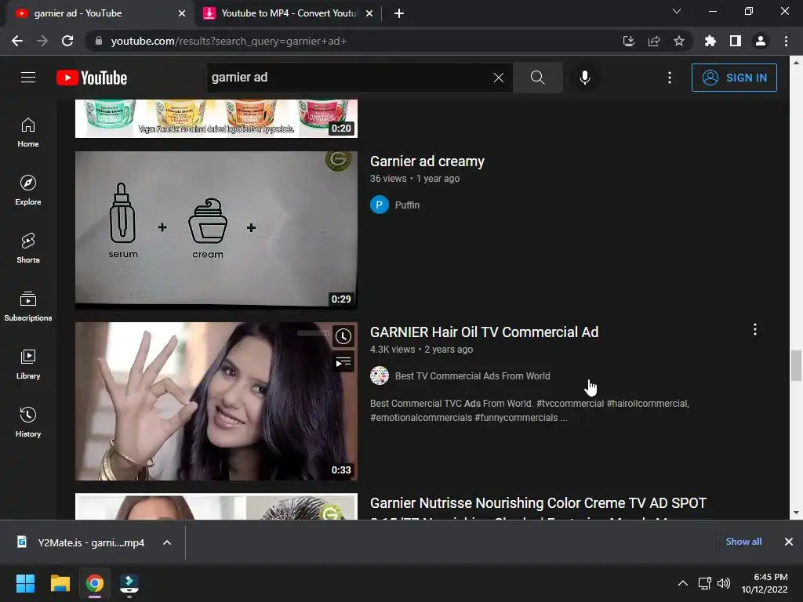803x602 pixels.
Task: Open File Explorer from taskbar
Action: pos(60,583)
